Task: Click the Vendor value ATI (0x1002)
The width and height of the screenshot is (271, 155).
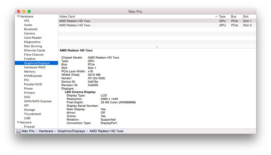Action: (96, 78)
